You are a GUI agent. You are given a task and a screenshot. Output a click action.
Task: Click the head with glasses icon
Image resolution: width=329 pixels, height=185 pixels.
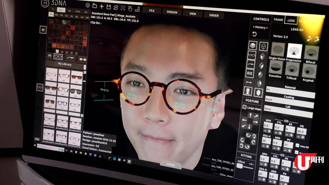(x=248, y=91)
